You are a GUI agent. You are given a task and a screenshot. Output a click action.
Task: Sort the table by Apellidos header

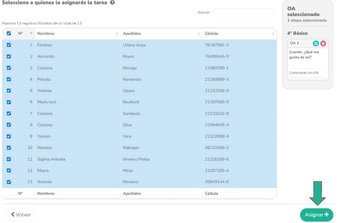click(132, 34)
